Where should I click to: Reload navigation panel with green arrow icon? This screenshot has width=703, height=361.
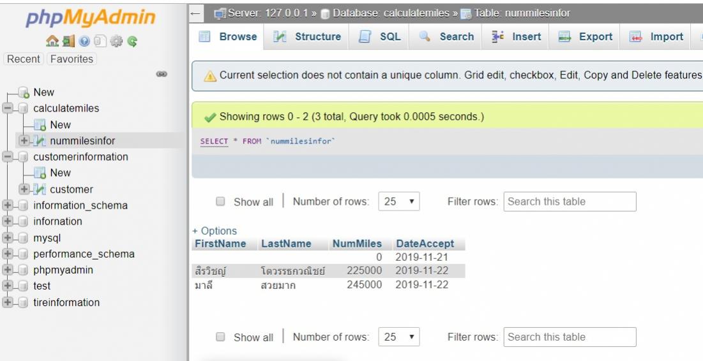(x=132, y=41)
